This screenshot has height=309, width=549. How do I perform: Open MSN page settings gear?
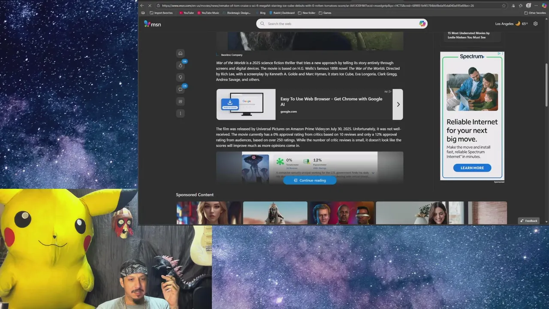click(535, 24)
